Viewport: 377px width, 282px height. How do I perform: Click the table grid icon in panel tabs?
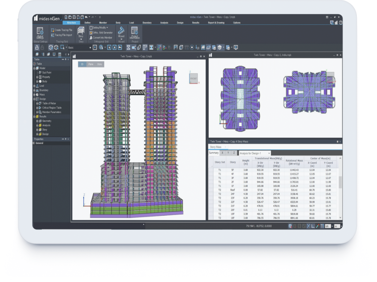click(60, 54)
